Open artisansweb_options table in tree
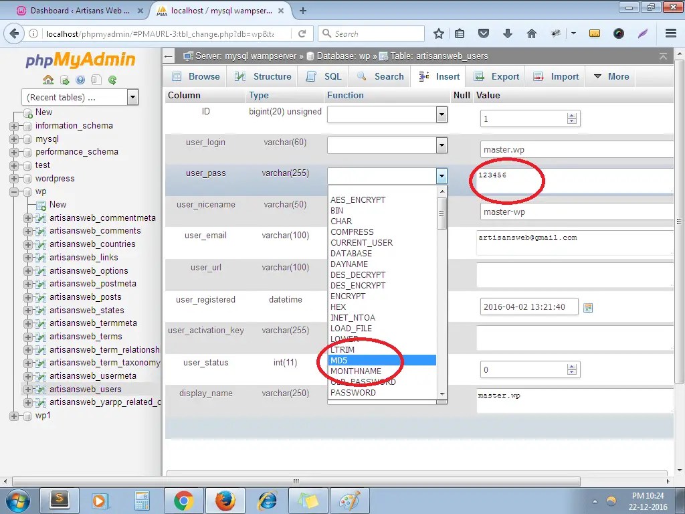This screenshot has height=514, width=685. [89, 270]
